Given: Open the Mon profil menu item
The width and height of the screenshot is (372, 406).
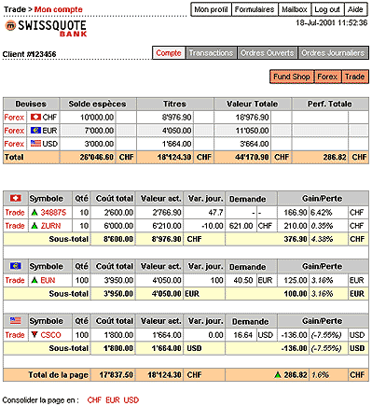Looking at the screenshot, I should click(211, 9).
